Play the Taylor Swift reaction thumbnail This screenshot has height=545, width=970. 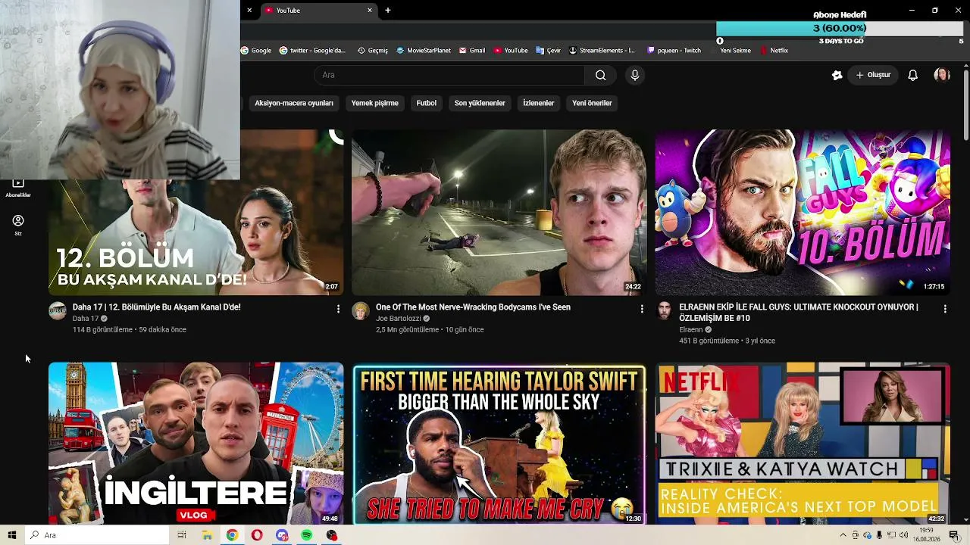(499, 444)
